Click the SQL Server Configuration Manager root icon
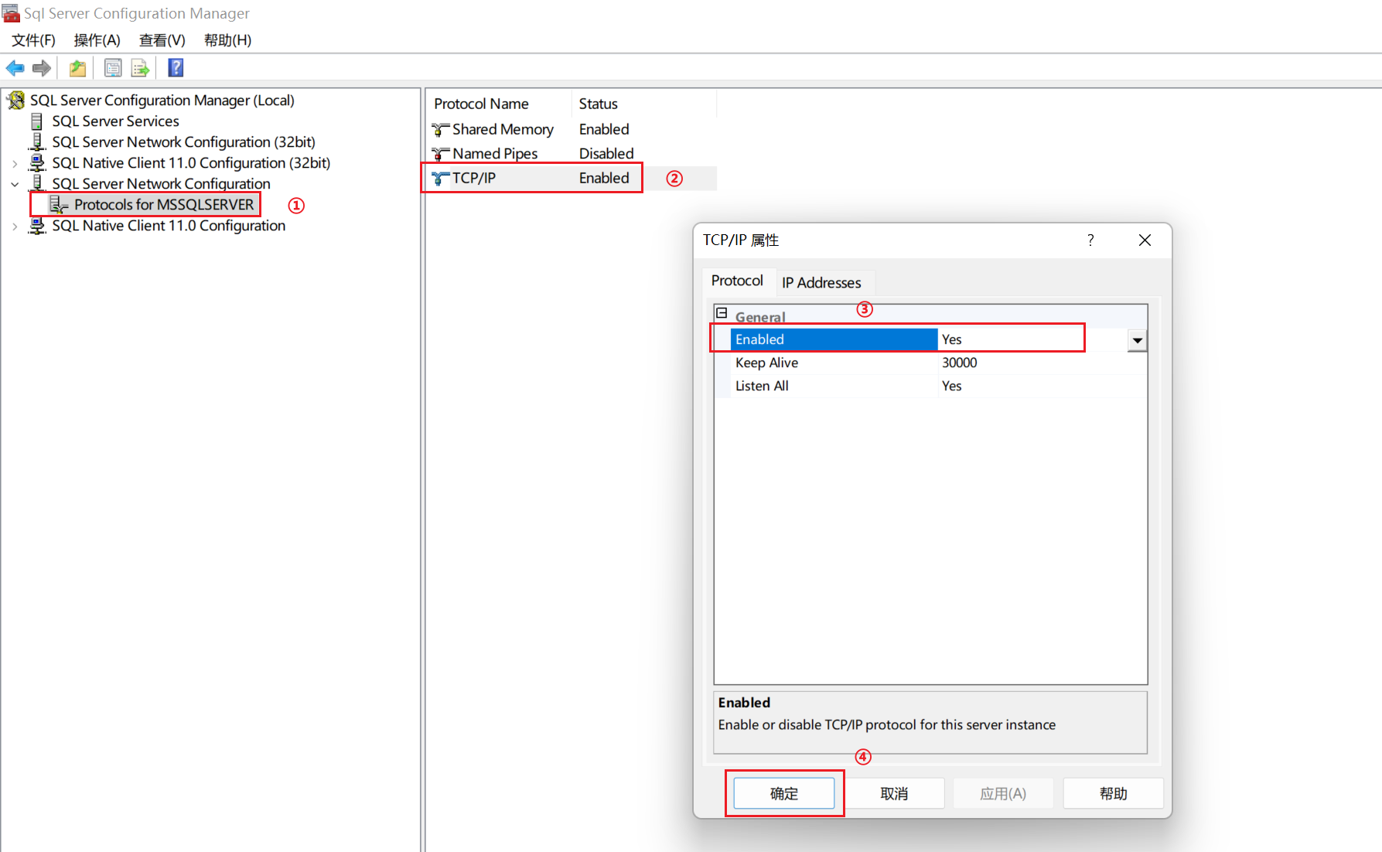1382x852 pixels. 16,101
